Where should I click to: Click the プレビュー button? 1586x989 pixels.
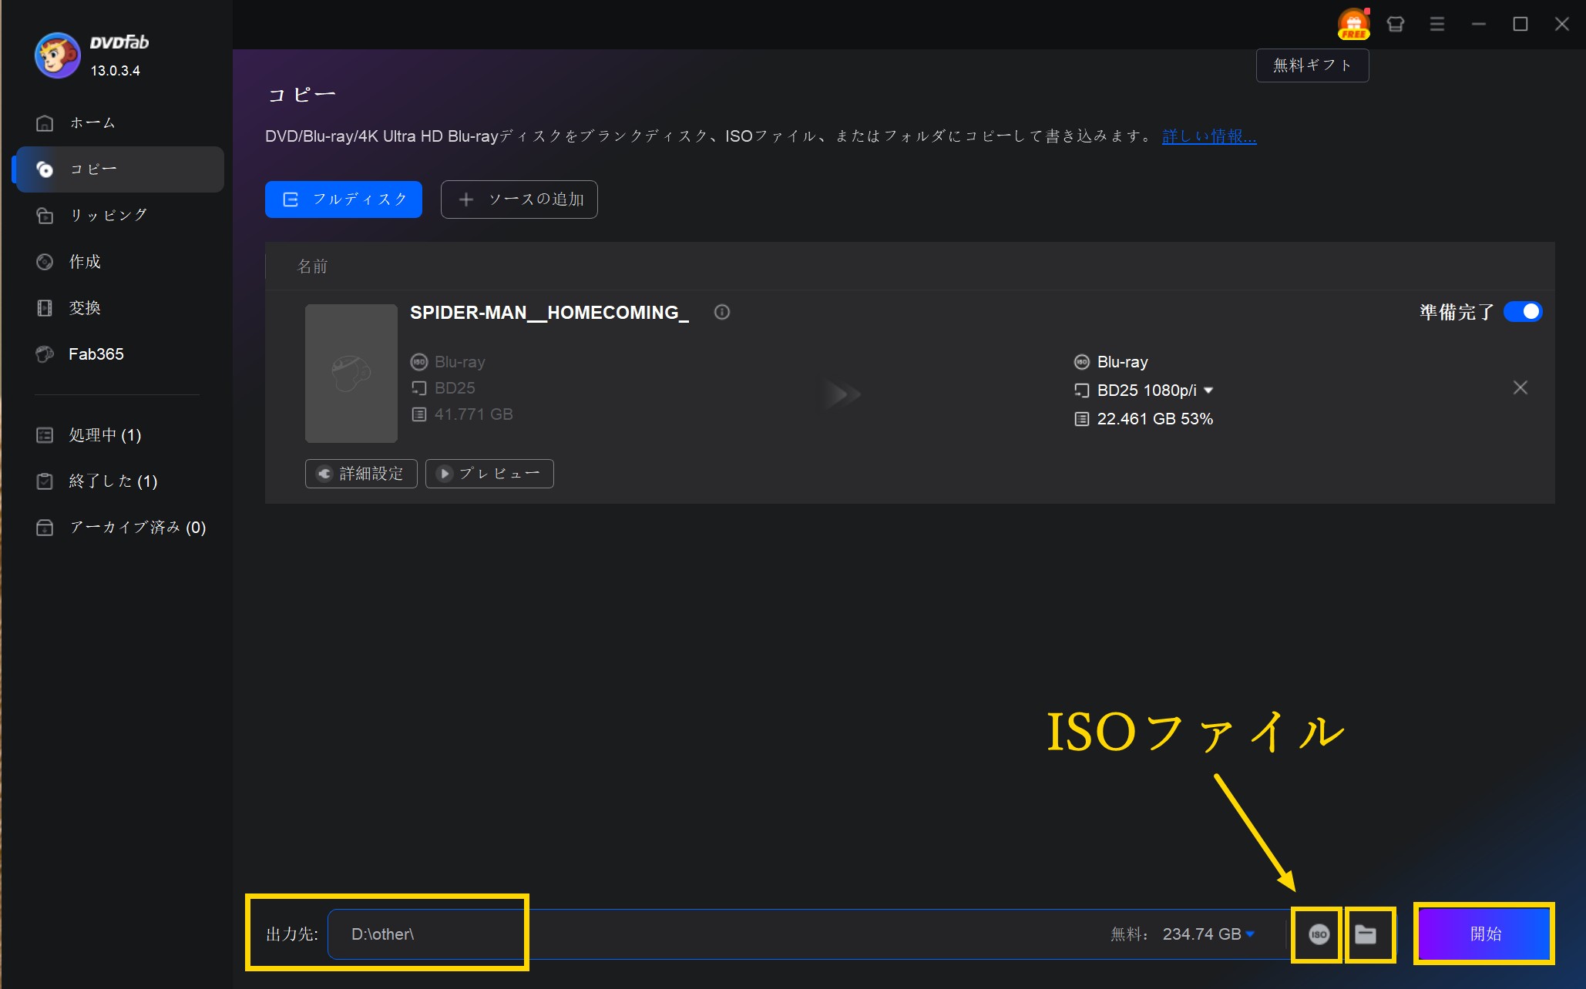click(489, 474)
